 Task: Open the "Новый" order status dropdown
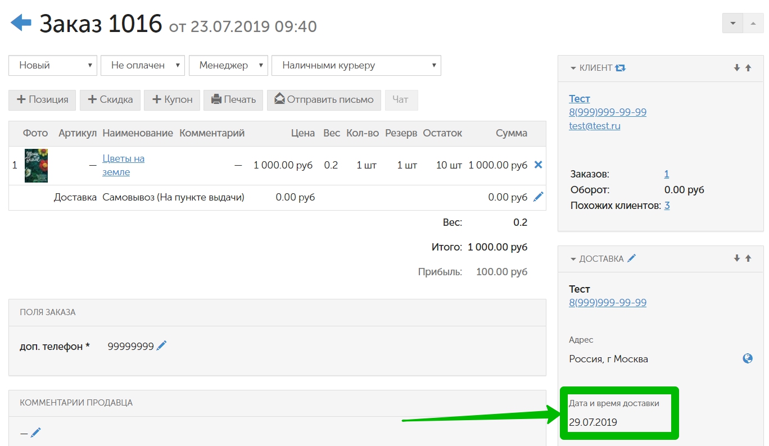(53, 66)
